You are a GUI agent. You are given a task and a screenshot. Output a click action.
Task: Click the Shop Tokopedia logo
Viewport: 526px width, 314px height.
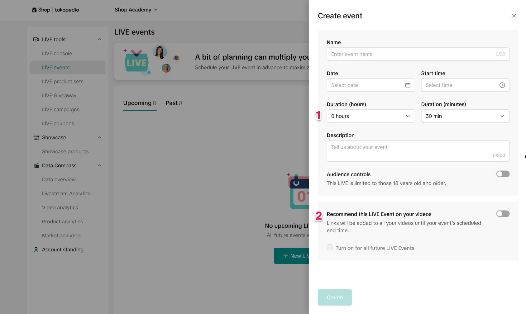coord(56,10)
